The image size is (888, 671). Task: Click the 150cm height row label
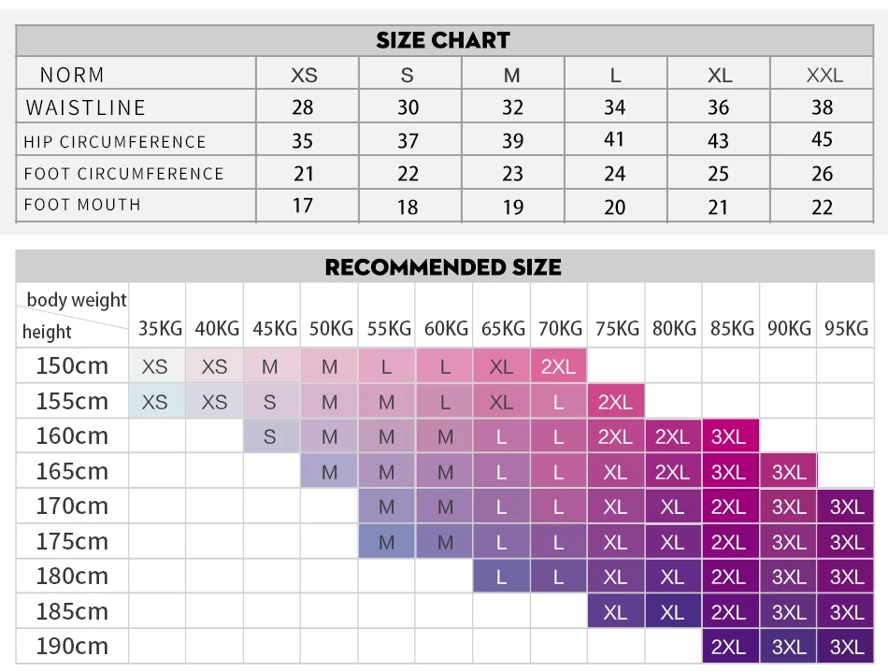pos(72,365)
